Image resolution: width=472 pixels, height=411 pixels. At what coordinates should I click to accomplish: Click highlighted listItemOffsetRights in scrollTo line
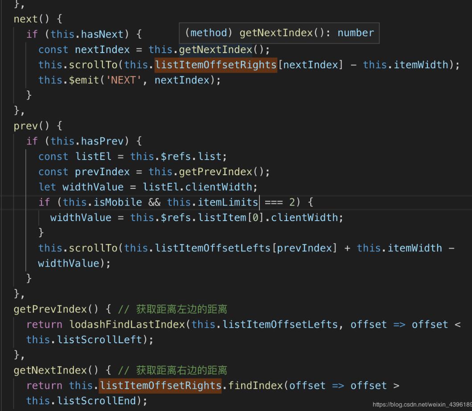(216, 65)
